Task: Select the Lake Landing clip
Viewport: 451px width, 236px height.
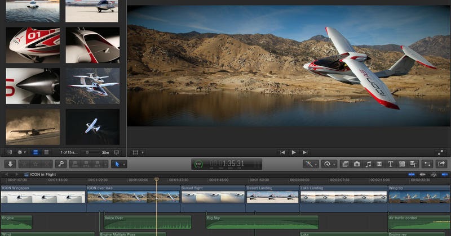Action: [344, 199]
